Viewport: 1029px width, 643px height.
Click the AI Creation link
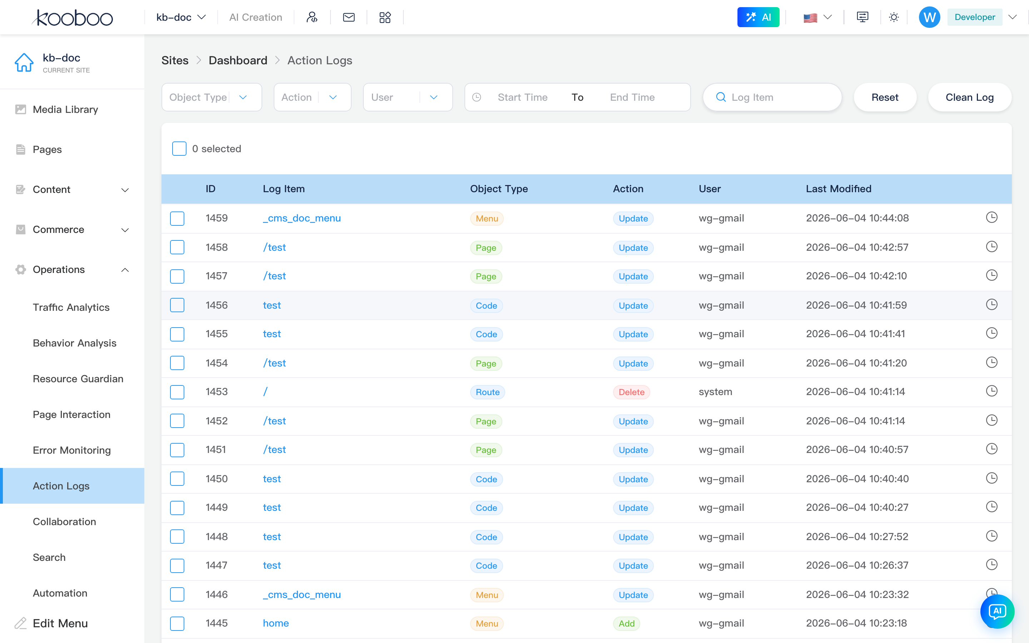[x=255, y=17]
